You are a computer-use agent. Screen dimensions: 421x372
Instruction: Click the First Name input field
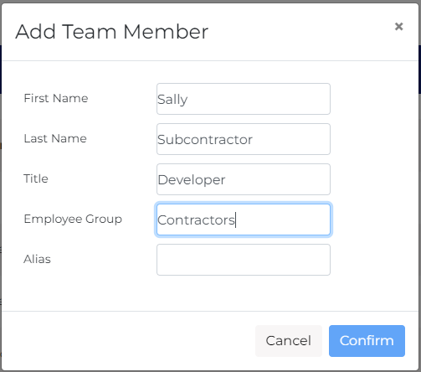244,99
